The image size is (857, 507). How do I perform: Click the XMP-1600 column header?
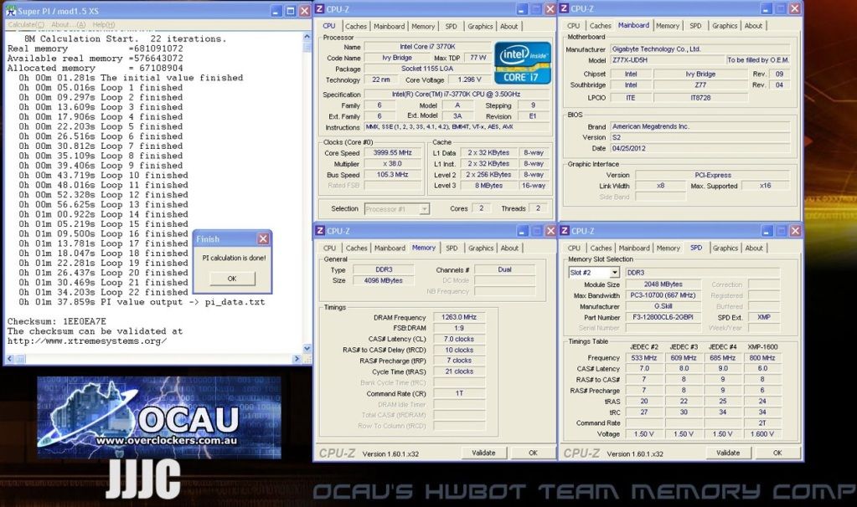[x=761, y=347]
